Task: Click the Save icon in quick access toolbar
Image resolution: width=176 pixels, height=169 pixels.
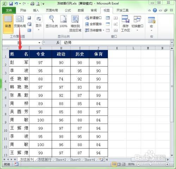Action: point(11,4)
